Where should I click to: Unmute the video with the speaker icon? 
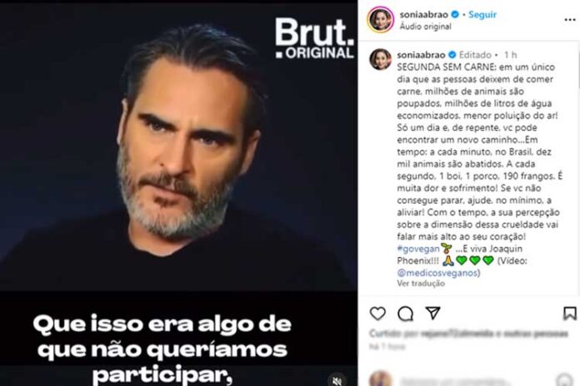pos(337,380)
